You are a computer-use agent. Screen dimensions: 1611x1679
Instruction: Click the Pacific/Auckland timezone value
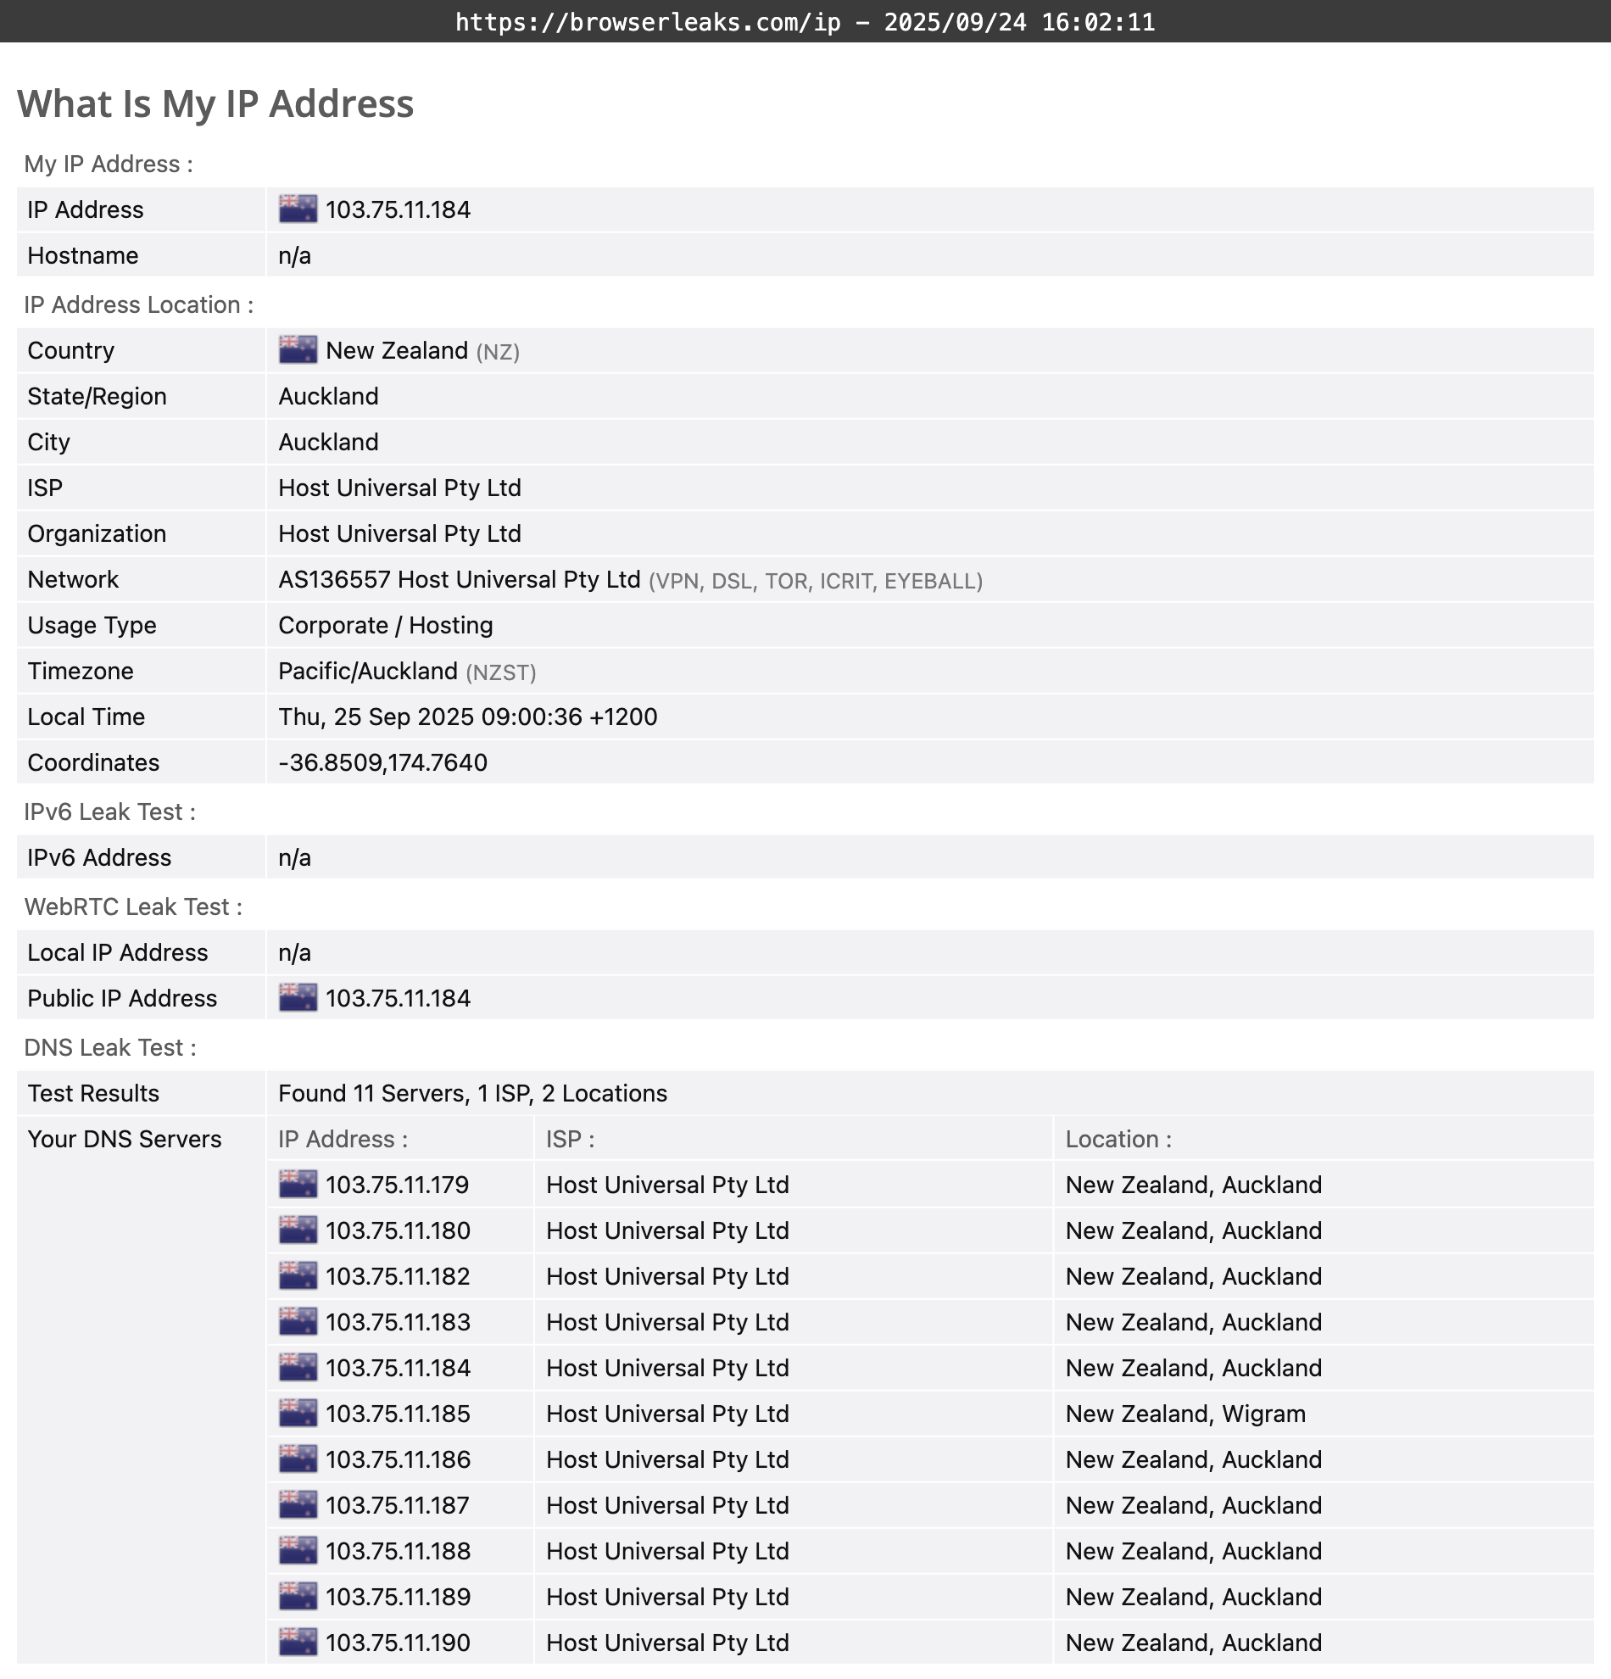[367, 671]
